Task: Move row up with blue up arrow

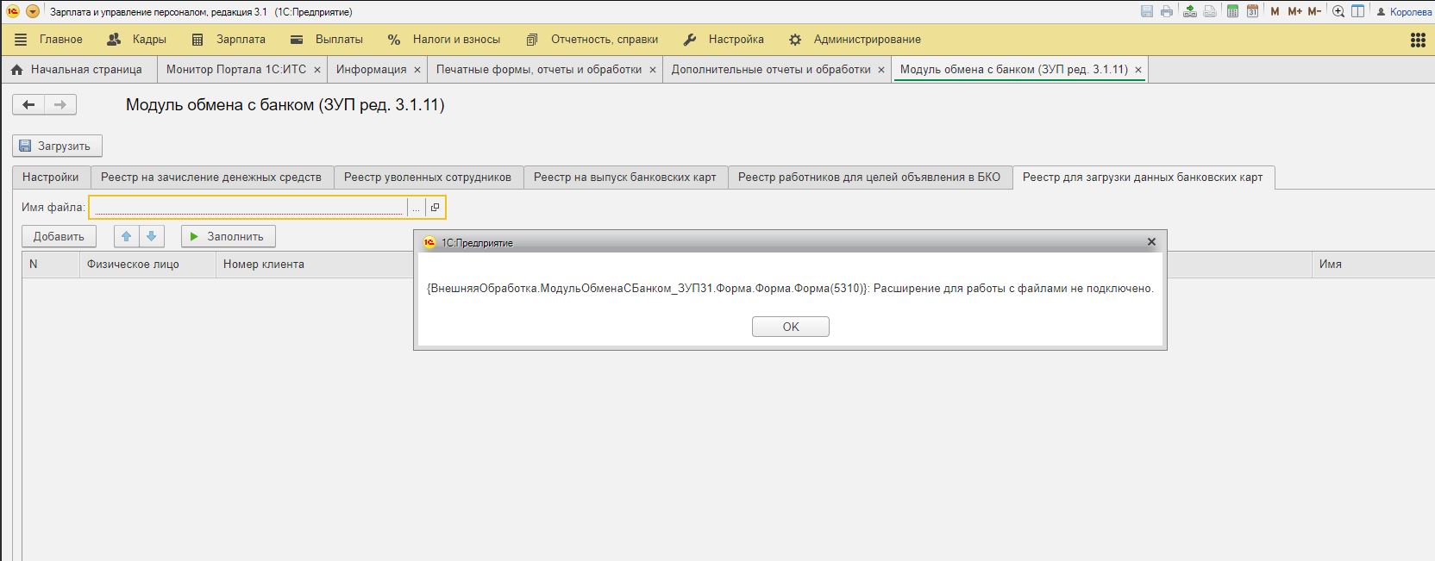Action: click(126, 236)
